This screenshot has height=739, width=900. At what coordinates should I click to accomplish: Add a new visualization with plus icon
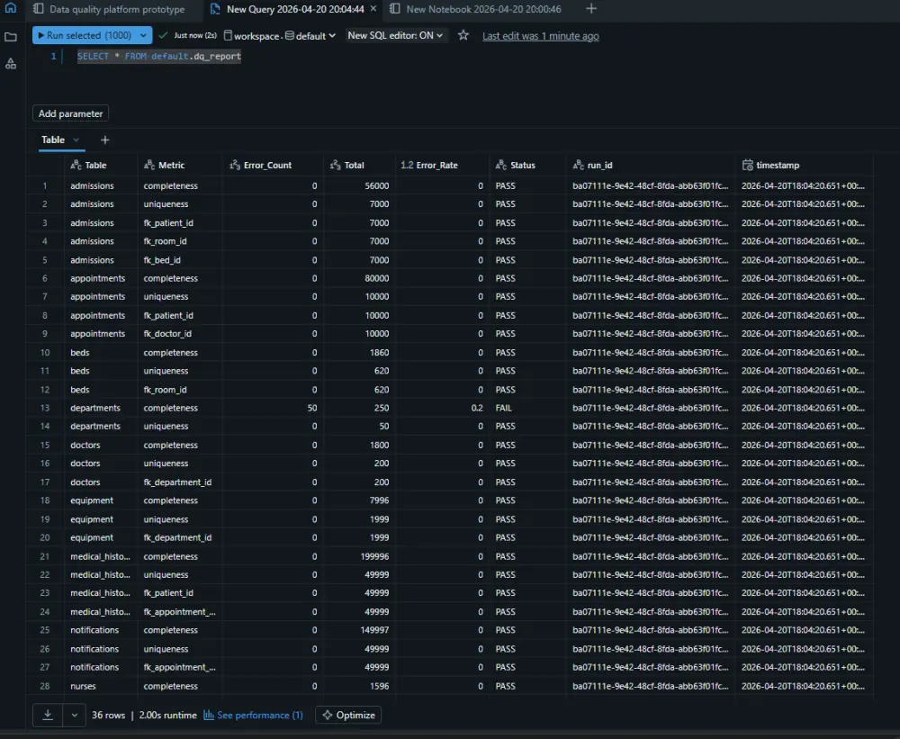(104, 140)
